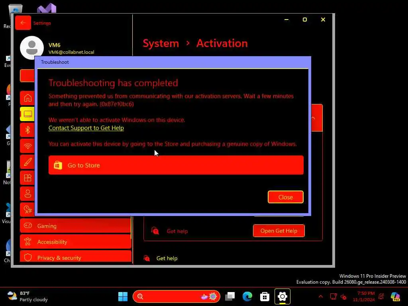
Task: Click the VM6 profile avatar
Action: (32, 48)
